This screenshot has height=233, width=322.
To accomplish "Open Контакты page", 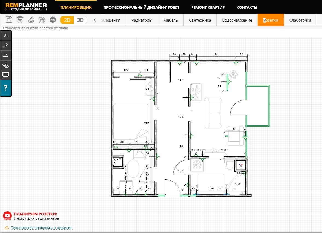I will point(247,7).
